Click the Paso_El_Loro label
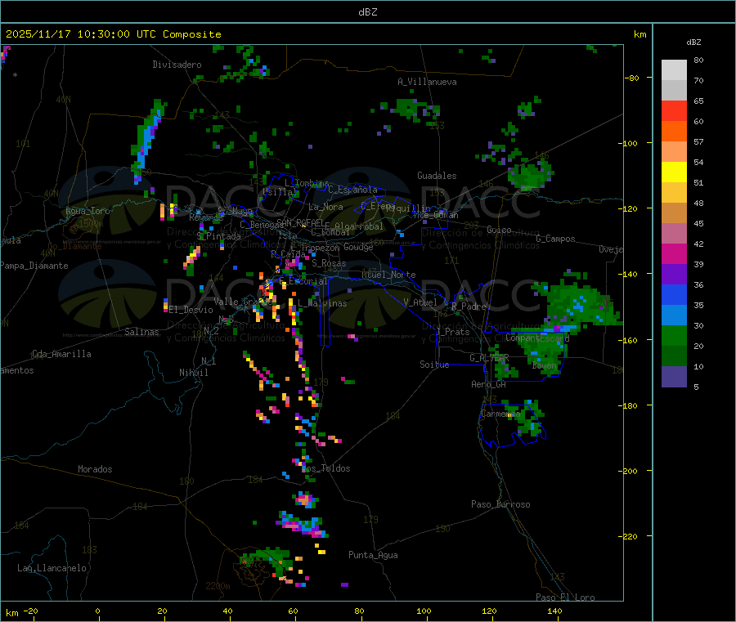 565,597
